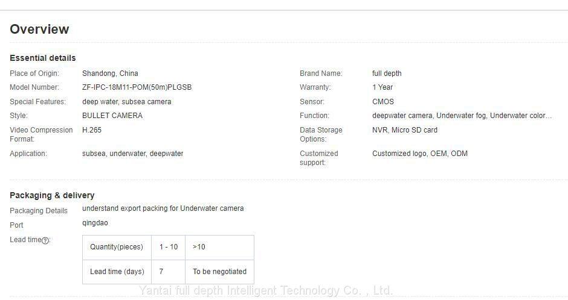
Task: Click the Overview section heading
Action: point(39,30)
